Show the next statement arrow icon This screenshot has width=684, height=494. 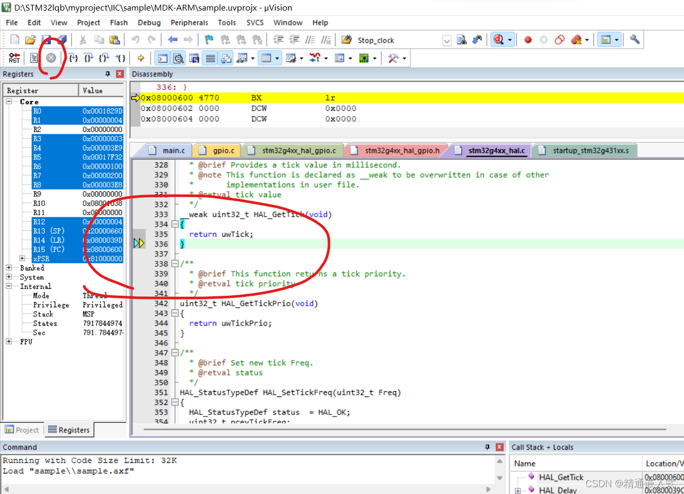[x=141, y=58]
